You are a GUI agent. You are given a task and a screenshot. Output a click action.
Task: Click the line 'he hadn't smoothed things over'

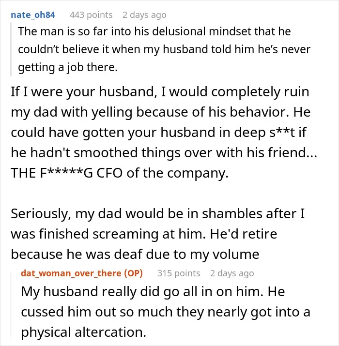164,153
